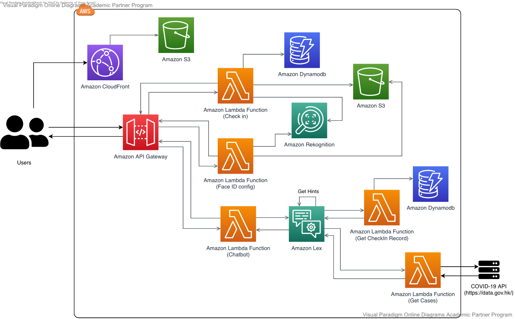Select the Get Cases Lambda icon
Image resolution: width=515 pixels, height=319 pixels.
[423, 270]
